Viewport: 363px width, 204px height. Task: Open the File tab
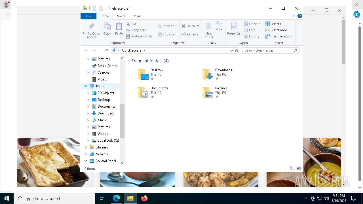[88, 16]
